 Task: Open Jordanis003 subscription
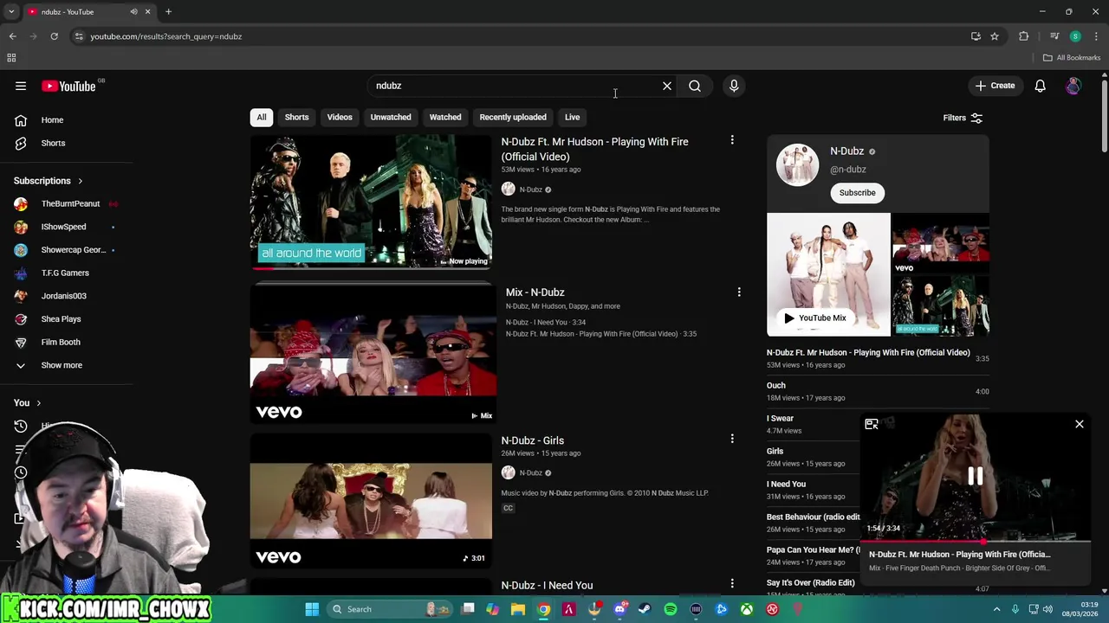tap(66, 296)
